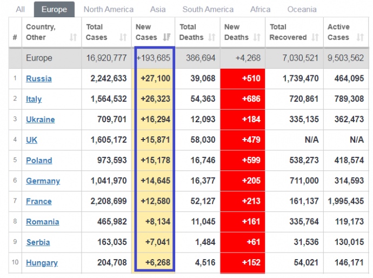Click the Hungary country link
The image size is (373, 278).
(x=42, y=263)
